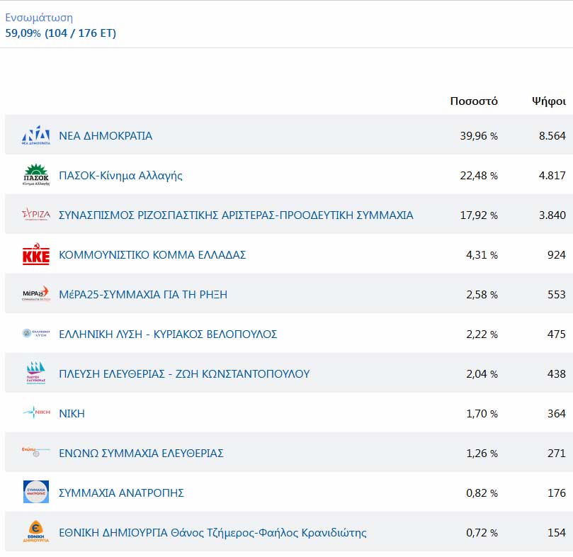Viewport: 573px width, 557px height.
Task: Click the 4.817 votes value
Action: (x=552, y=176)
